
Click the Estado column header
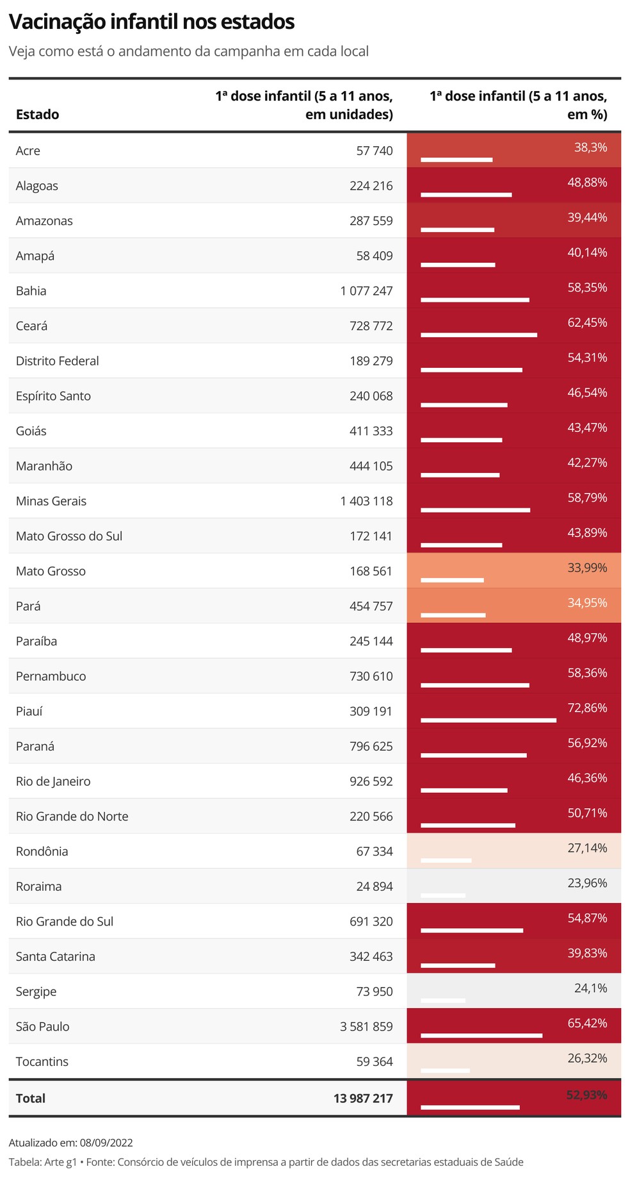37,114
